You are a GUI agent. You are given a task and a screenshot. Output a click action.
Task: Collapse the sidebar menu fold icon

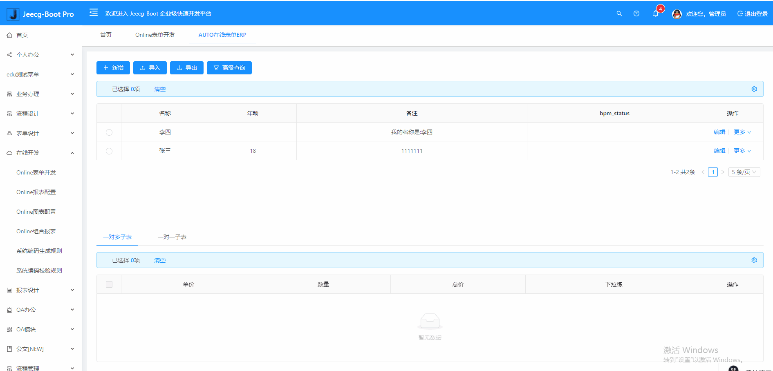tap(94, 13)
